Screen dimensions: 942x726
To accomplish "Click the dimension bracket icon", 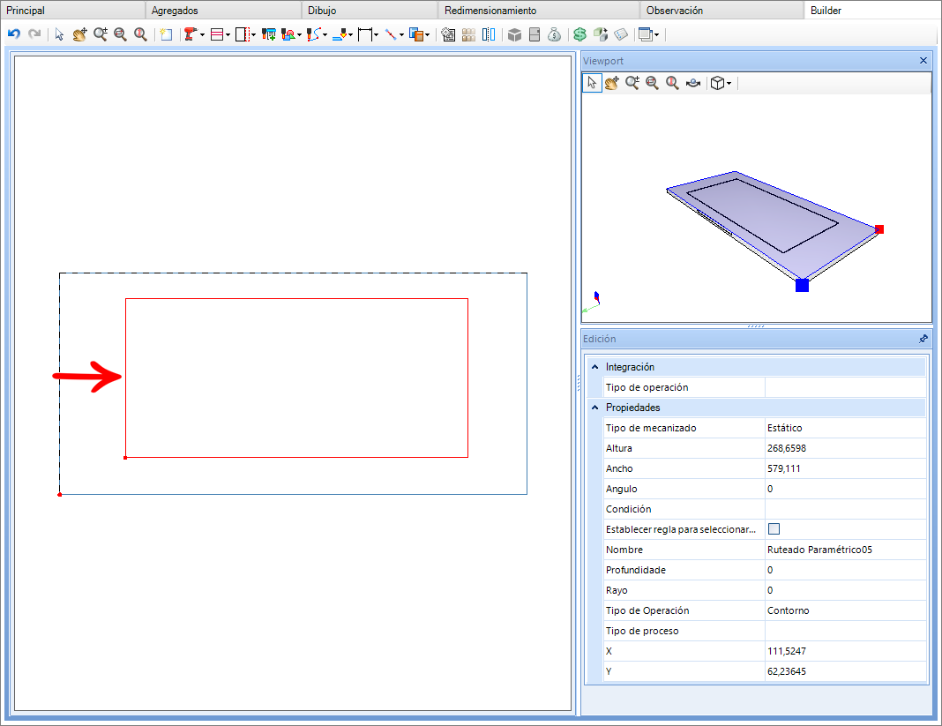I will click(x=364, y=34).
